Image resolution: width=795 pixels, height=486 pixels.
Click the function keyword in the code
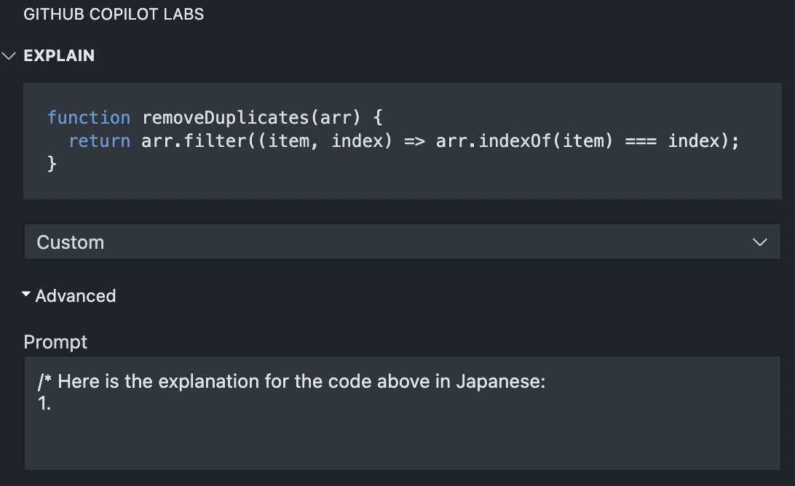[x=89, y=118]
